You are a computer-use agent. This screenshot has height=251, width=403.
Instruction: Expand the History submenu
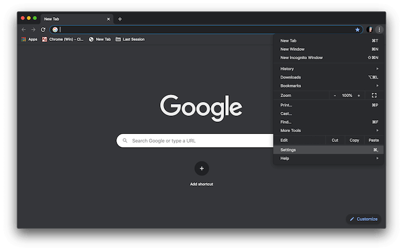click(x=328, y=69)
